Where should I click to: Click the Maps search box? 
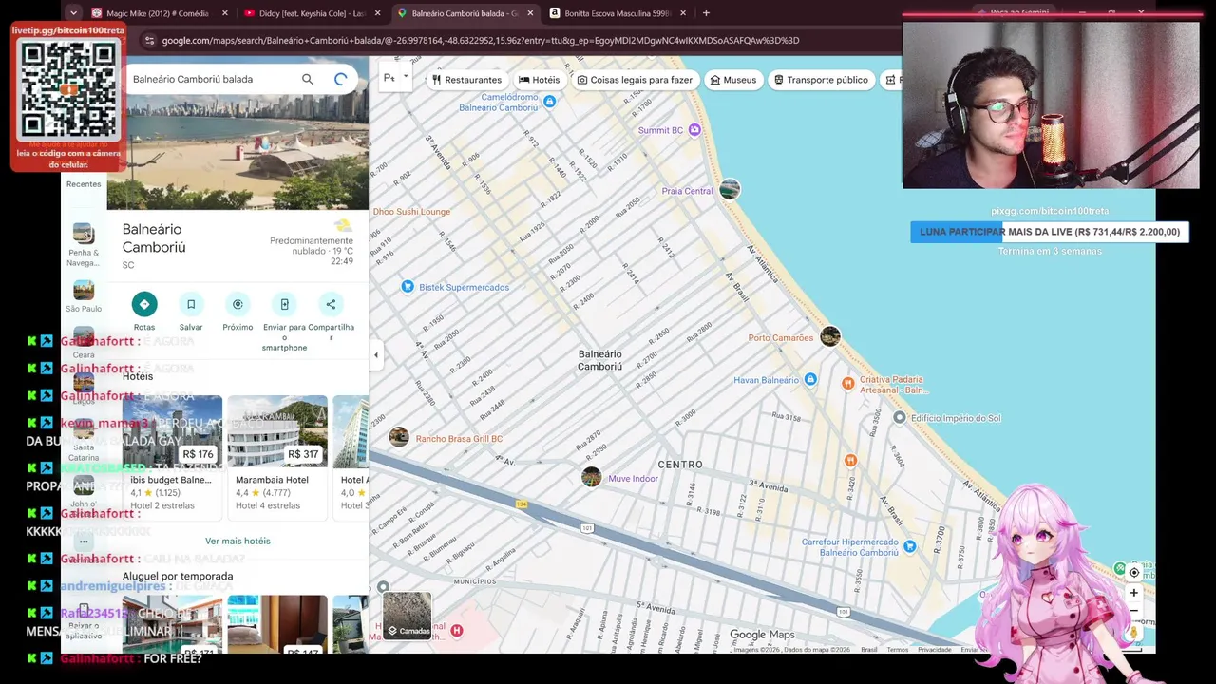pyautogui.click(x=211, y=79)
